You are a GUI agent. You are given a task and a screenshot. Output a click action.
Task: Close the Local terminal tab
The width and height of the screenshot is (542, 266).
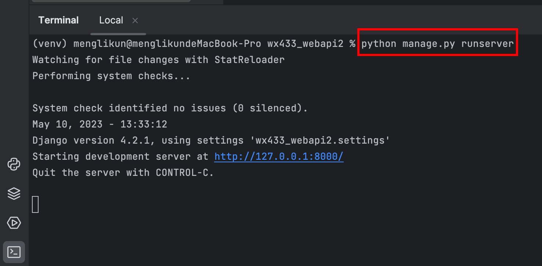pos(135,21)
